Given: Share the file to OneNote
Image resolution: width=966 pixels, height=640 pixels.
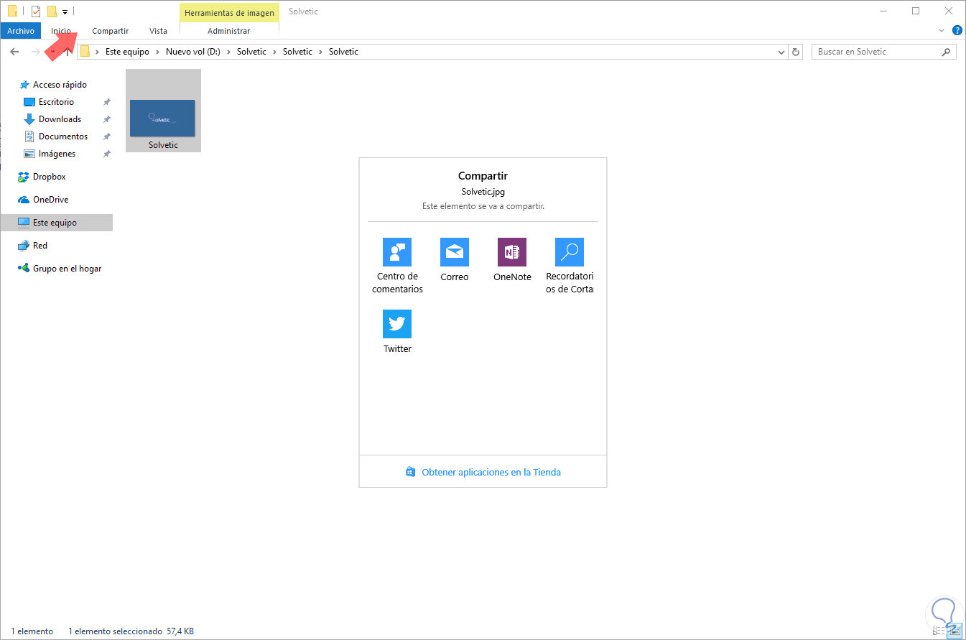Looking at the screenshot, I should tap(512, 260).
